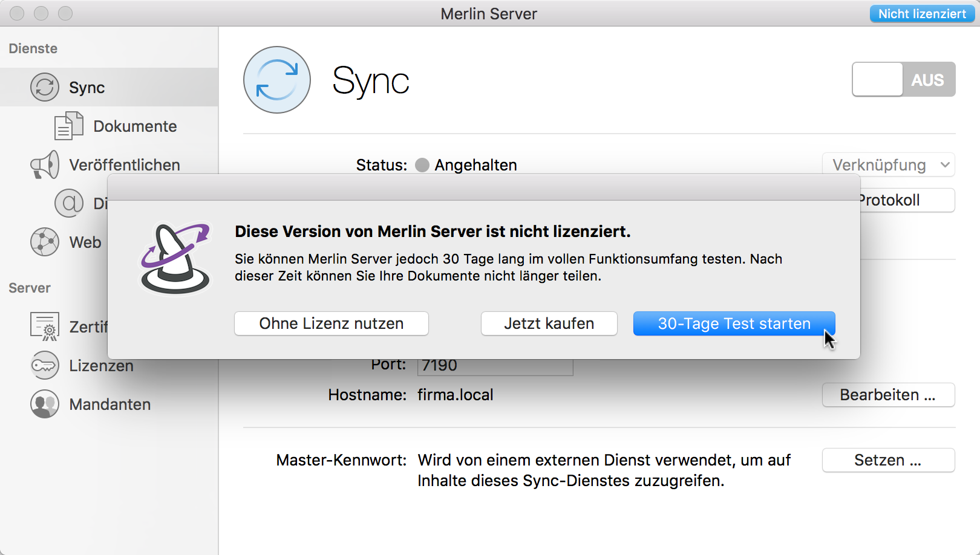980x555 pixels.
Task: Click the @ email service icon
Action: coord(69,203)
